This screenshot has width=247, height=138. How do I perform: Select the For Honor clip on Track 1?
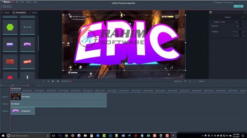(59, 97)
